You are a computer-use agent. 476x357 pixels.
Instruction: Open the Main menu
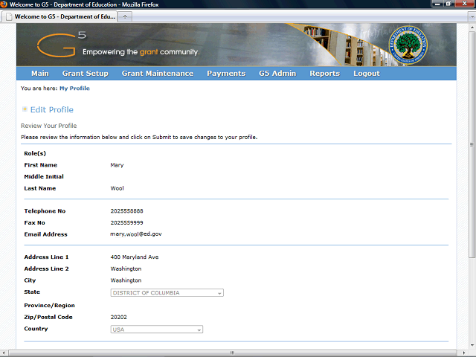coord(39,74)
